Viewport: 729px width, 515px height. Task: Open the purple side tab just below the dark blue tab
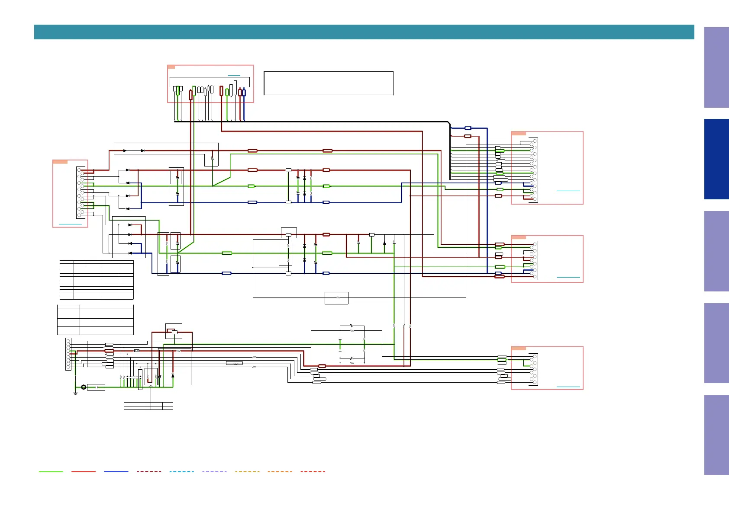pos(716,251)
